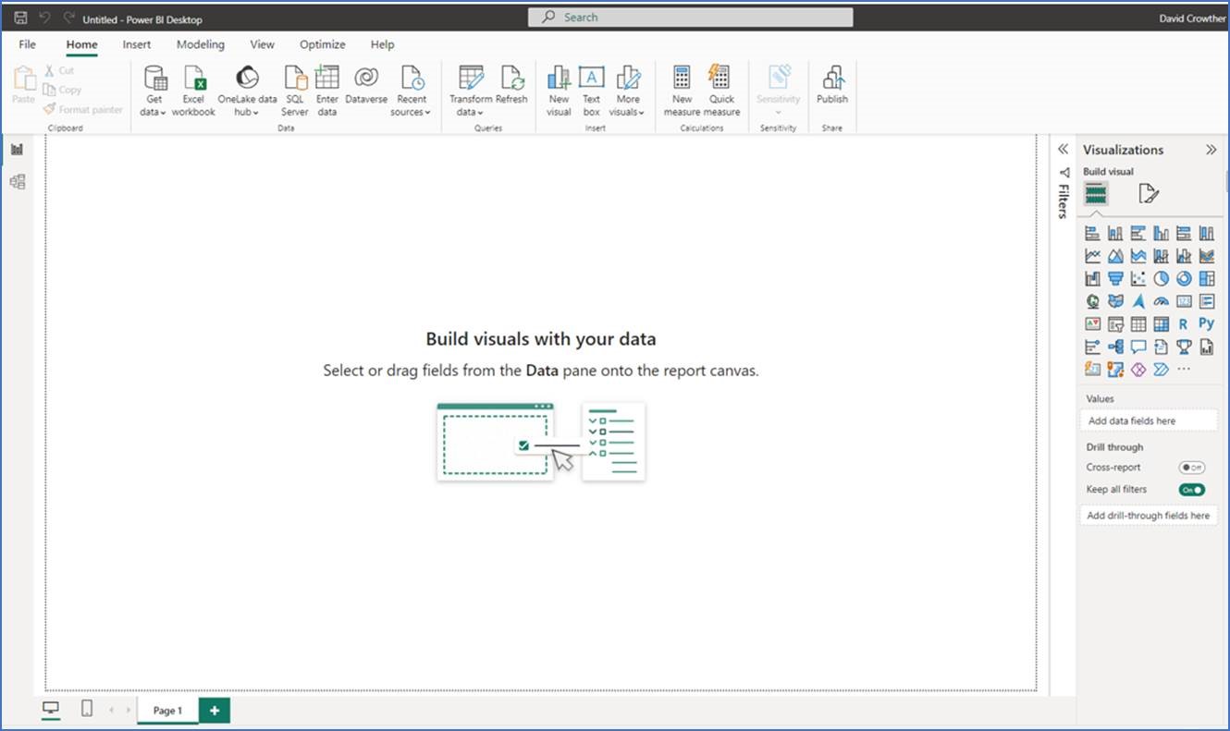Add the Q&A visual
The width and height of the screenshot is (1230, 731).
point(1138,347)
